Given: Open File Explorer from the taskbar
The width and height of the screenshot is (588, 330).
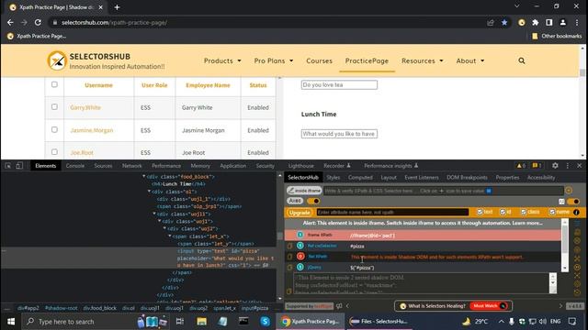Looking at the screenshot, I should 202,322.
